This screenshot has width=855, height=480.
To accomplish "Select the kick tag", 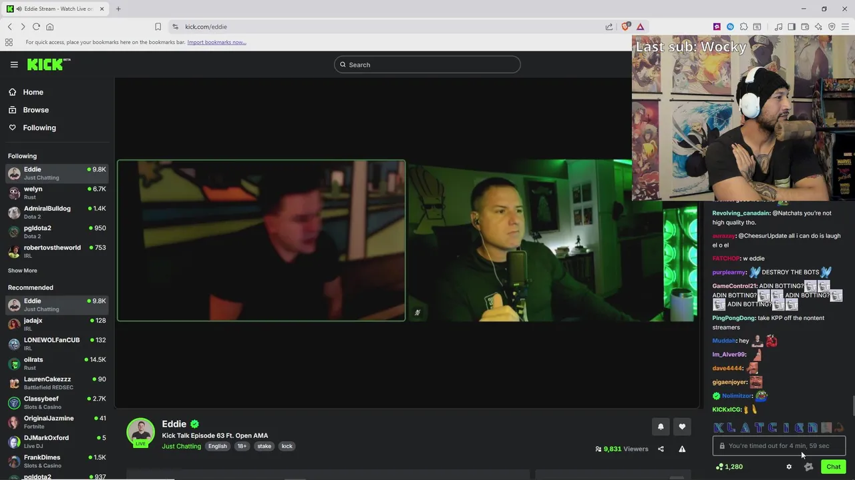I will click(287, 446).
